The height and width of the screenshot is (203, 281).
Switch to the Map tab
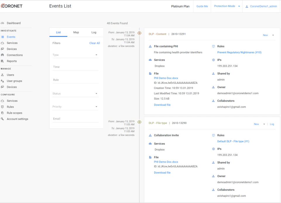[x=76, y=32]
